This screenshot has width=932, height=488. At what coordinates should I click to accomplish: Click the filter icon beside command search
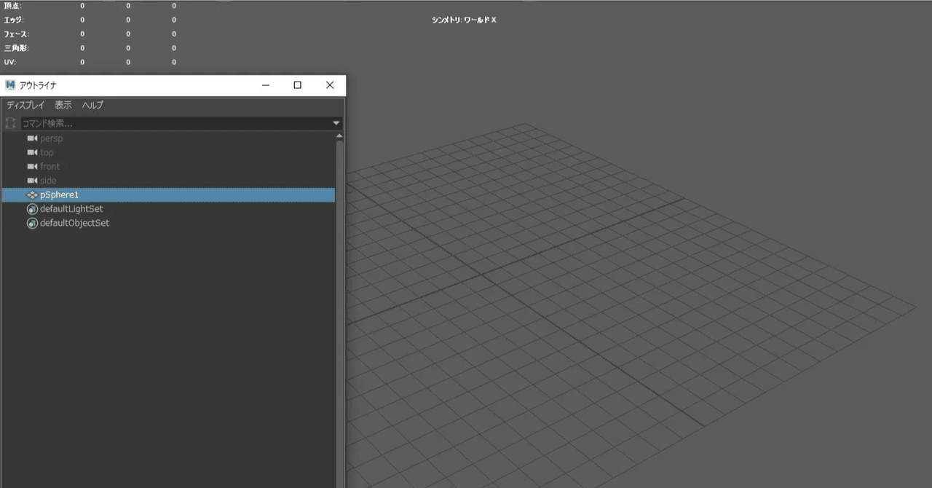coord(11,122)
